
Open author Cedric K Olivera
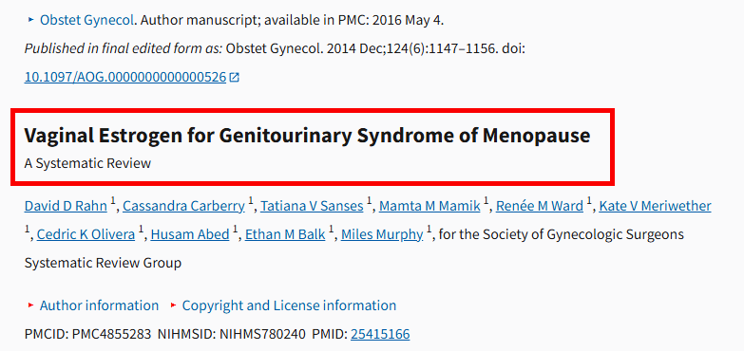(86, 234)
